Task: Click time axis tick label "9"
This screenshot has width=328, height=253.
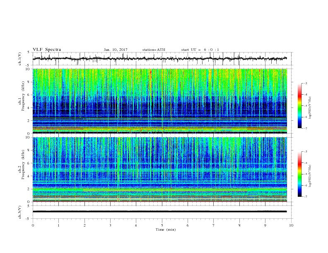Action: coord(265,225)
